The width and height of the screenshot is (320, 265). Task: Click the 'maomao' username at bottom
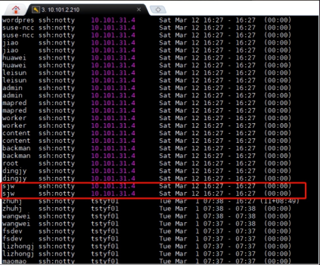tap(14, 261)
